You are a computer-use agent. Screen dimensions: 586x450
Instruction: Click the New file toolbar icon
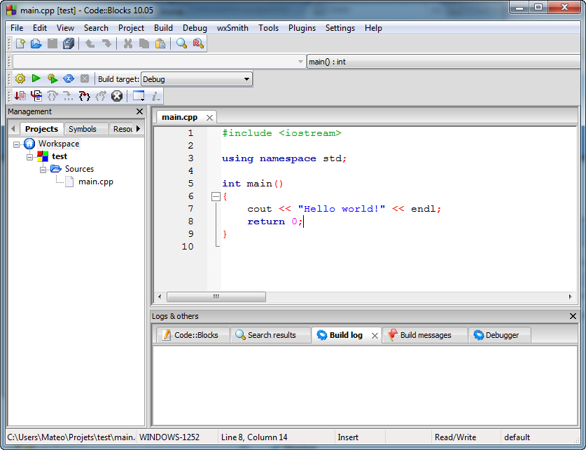coord(20,43)
